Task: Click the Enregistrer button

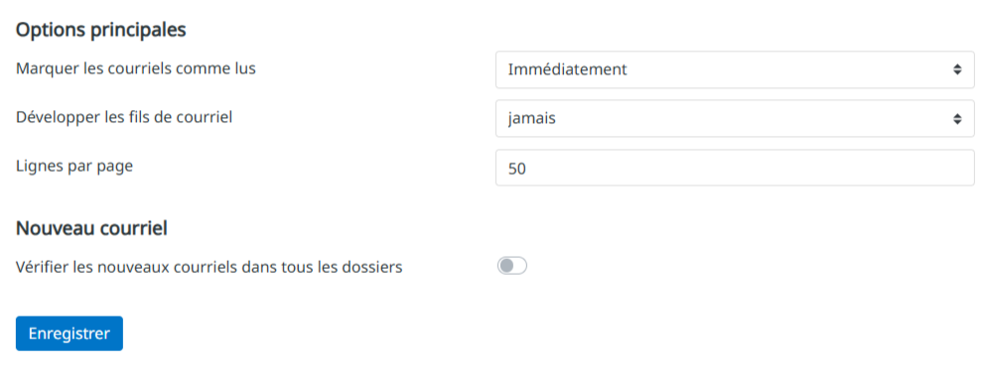Action: coord(70,333)
